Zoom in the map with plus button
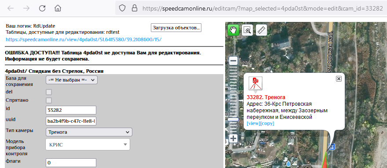The height and width of the screenshot is (168, 387). tap(233, 139)
